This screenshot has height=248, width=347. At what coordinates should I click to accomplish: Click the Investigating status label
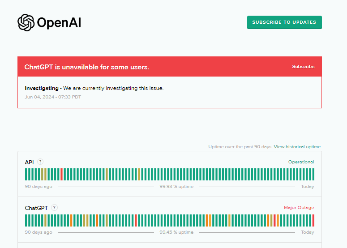(42, 88)
